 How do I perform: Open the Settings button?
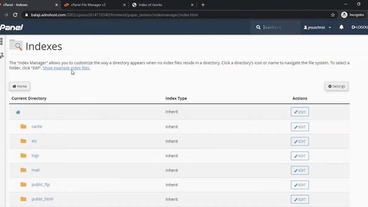(336, 86)
